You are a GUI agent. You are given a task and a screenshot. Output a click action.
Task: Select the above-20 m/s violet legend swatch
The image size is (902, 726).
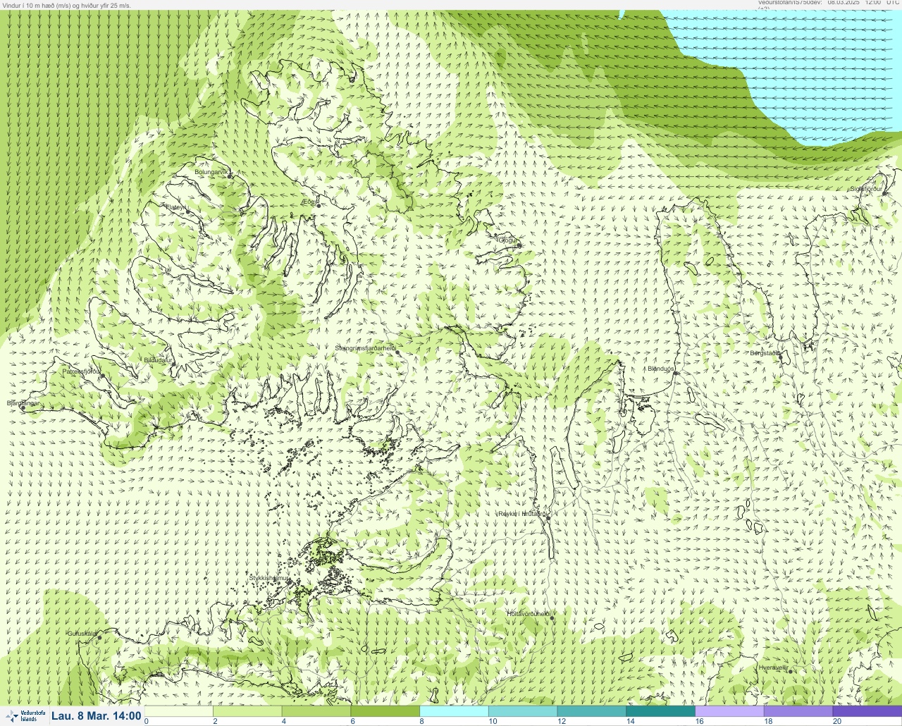(867, 711)
